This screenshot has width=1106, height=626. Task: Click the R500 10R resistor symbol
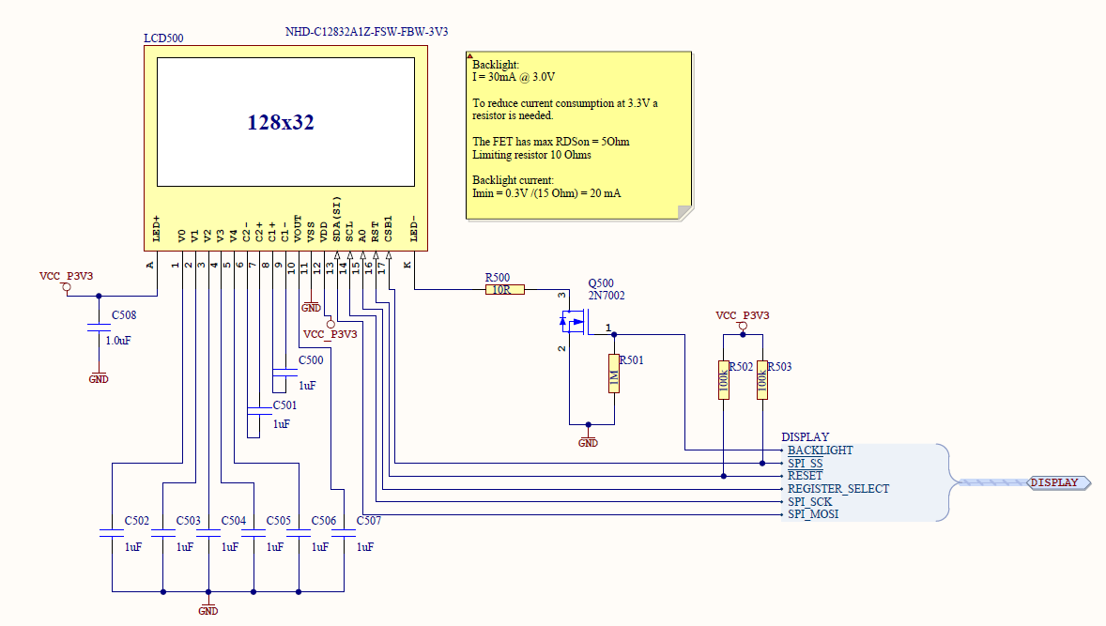click(x=505, y=290)
